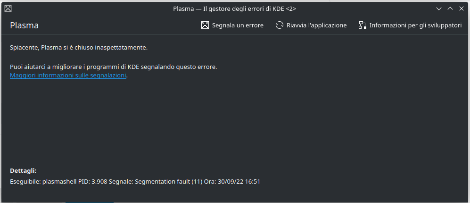Click the Puoi aiutarci a migliorare sentence
The height and width of the screenshot is (203, 470).
113,67
